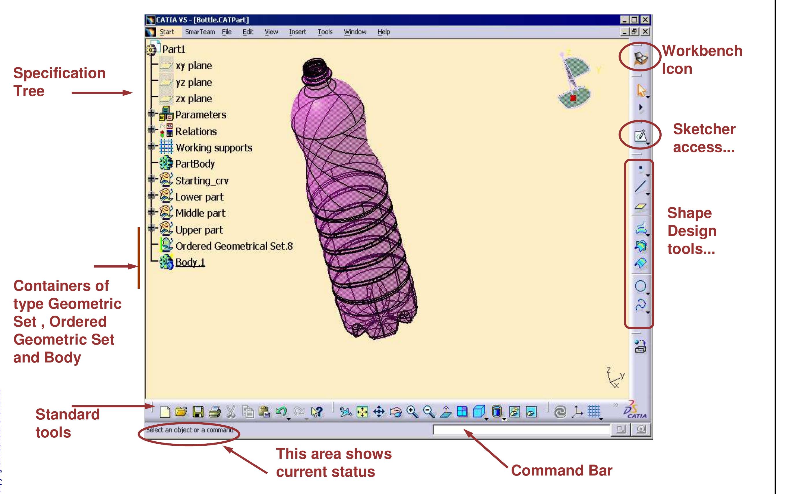Expand the Lower part geometrical set
The width and height of the screenshot is (785, 494).
click(x=151, y=196)
